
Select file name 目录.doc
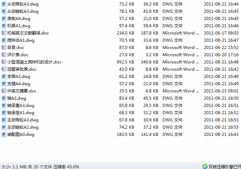click(16, 47)
